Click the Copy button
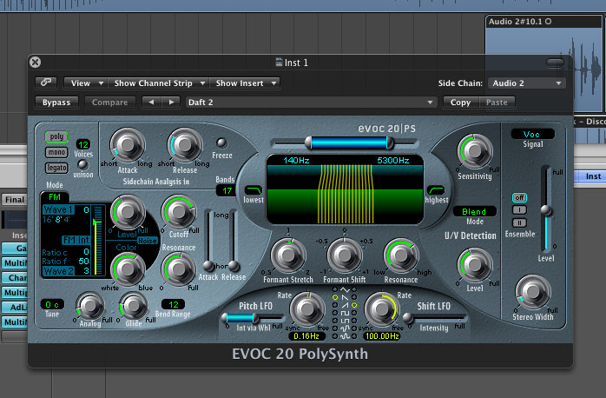Screen dimensions: 606x398 (461, 103)
